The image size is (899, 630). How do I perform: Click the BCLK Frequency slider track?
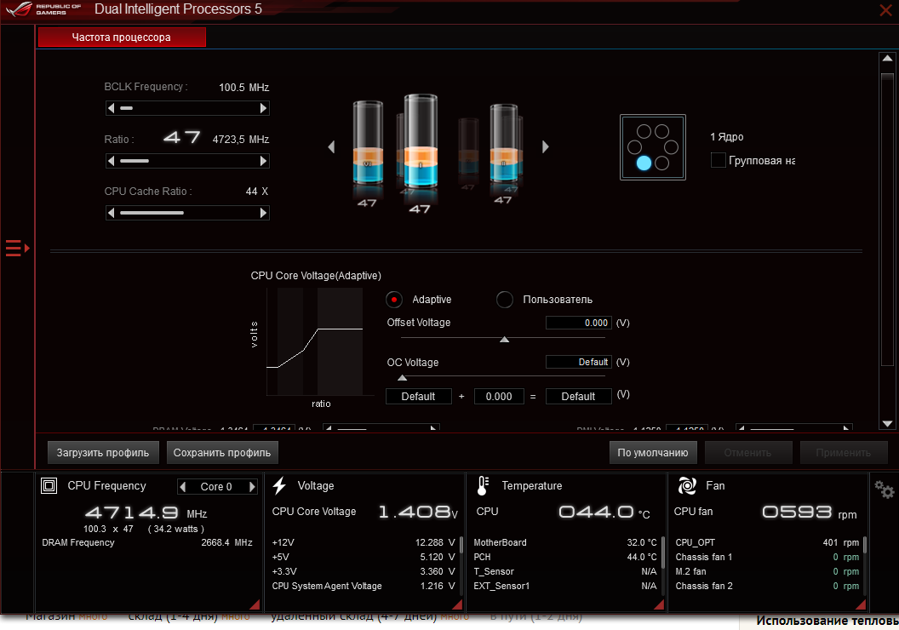point(187,108)
